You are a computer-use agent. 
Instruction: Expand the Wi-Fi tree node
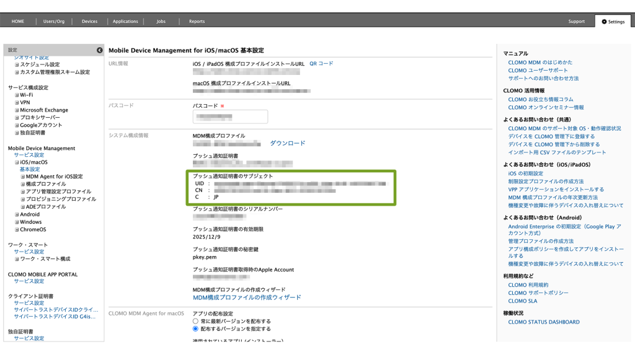click(x=17, y=95)
